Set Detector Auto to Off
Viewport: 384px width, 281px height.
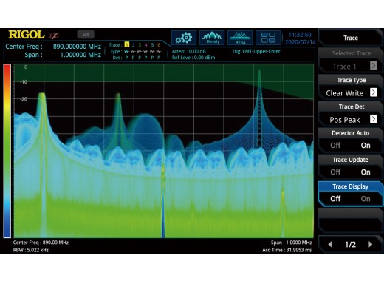[335, 146]
